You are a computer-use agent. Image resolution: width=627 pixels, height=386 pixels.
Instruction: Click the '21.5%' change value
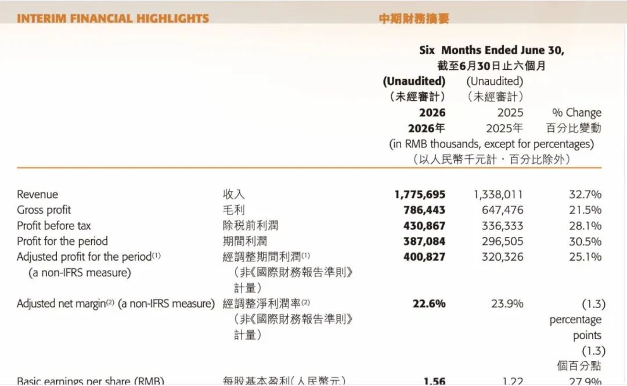(x=585, y=210)
